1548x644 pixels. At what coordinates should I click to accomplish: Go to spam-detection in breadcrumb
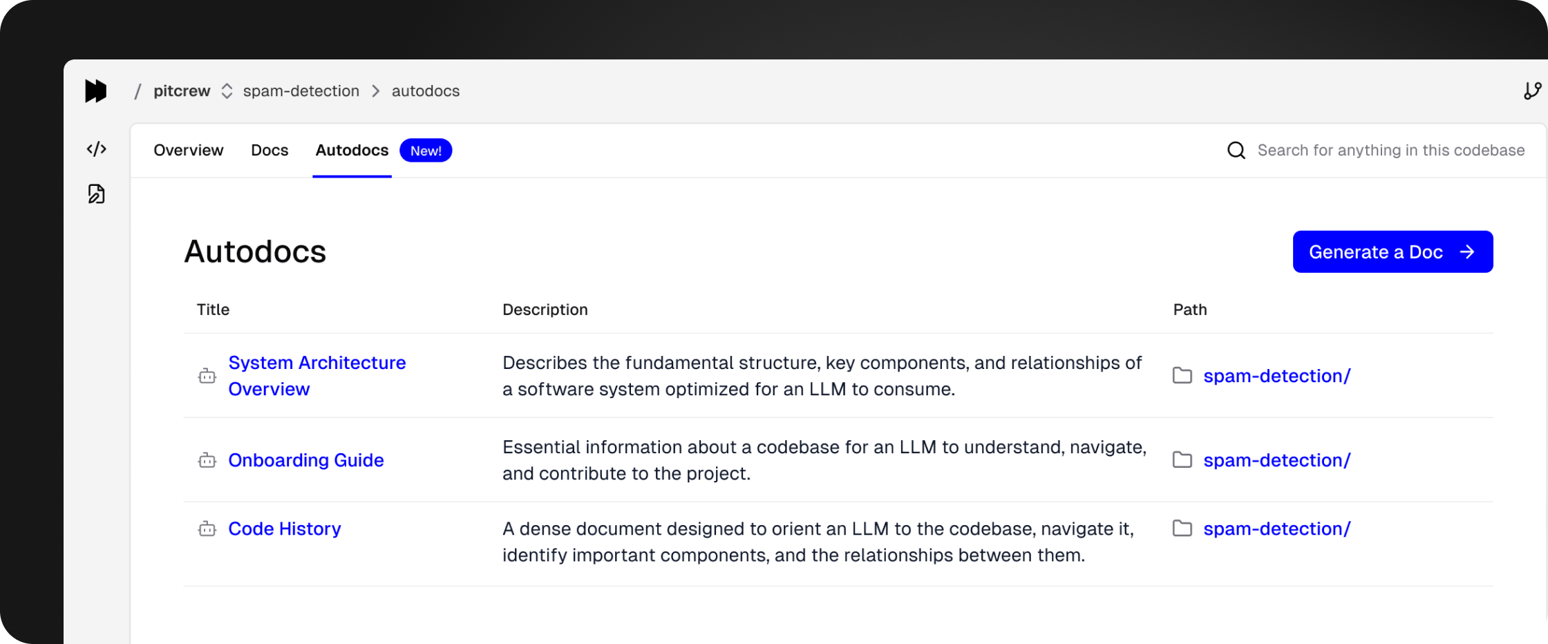click(x=301, y=91)
